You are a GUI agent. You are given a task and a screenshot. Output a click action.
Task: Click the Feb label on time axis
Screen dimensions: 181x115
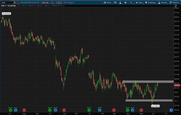pos(102,113)
